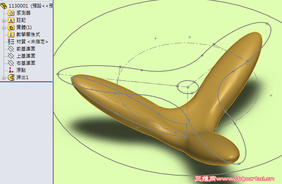
Task: Expand the 掃出1 sweep feature node
Action: [x=4, y=78]
